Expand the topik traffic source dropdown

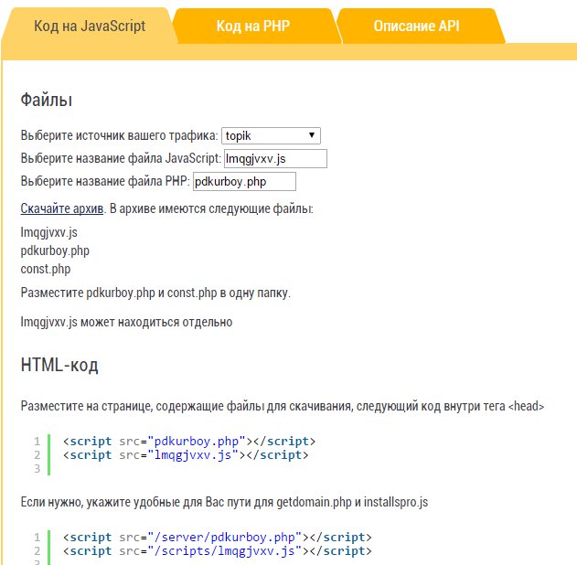pyautogui.click(x=271, y=135)
